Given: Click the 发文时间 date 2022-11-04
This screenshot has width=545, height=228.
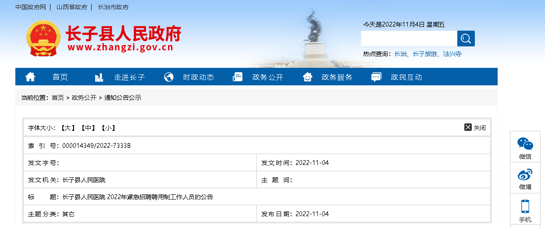Looking at the screenshot, I should (312, 163).
